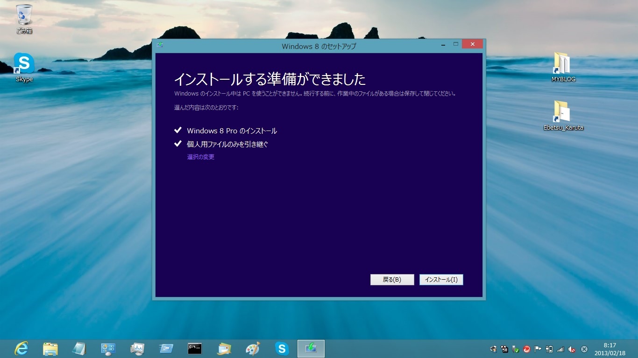Open Command Prompt from the taskbar
This screenshot has height=358, width=638.
click(195, 348)
